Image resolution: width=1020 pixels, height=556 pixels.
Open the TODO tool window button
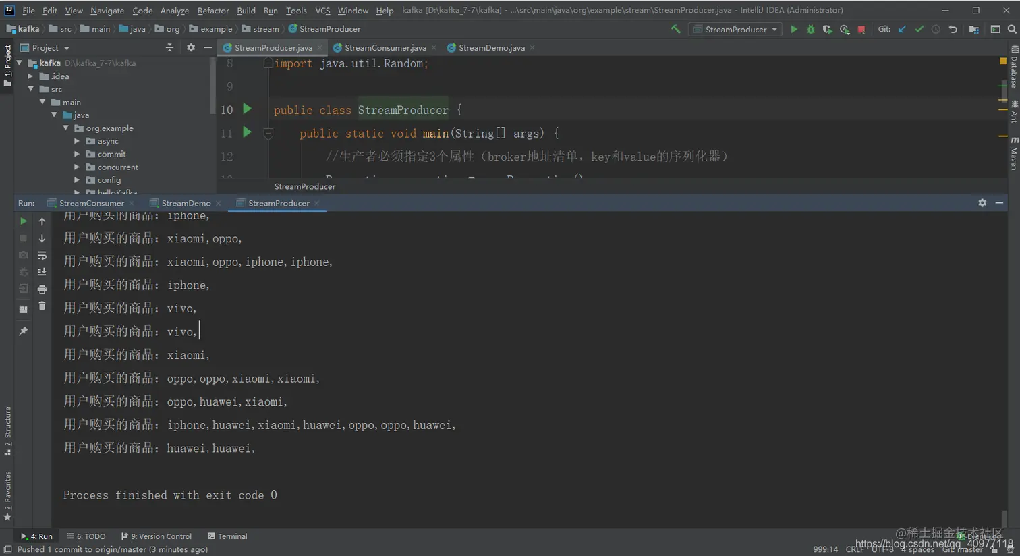click(x=86, y=536)
